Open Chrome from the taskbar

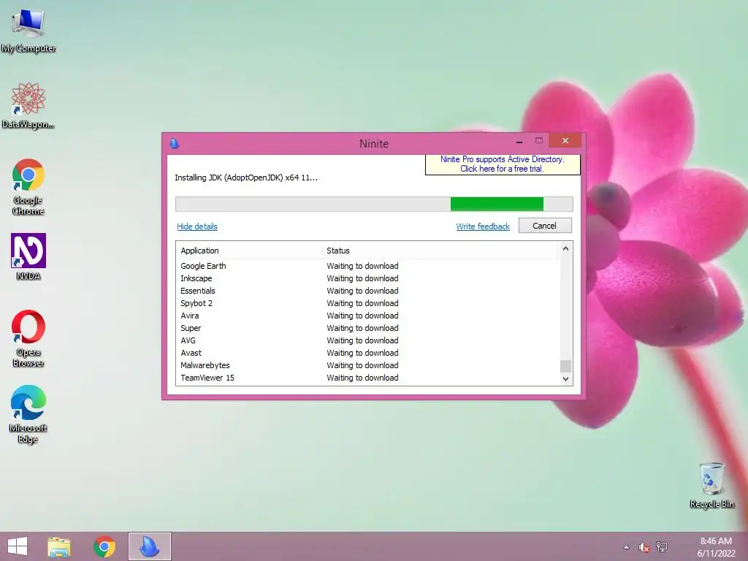click(104, 546)
